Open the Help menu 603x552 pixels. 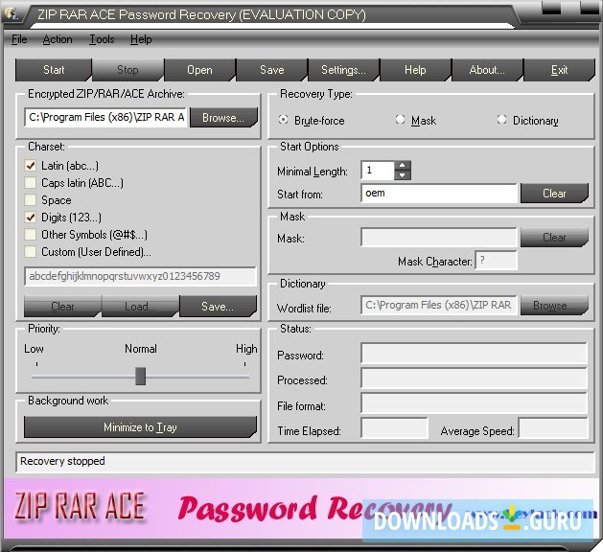(141, 39)
